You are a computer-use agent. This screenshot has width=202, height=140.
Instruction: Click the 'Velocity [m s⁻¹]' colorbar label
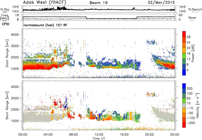pos(197,105)
